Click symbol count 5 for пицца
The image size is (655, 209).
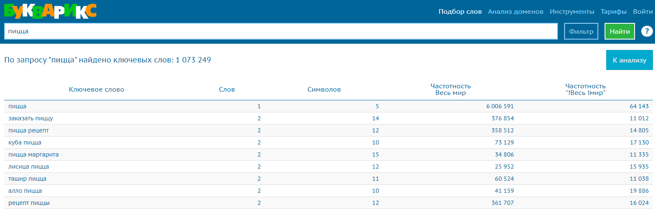click(x=377, y=106)
